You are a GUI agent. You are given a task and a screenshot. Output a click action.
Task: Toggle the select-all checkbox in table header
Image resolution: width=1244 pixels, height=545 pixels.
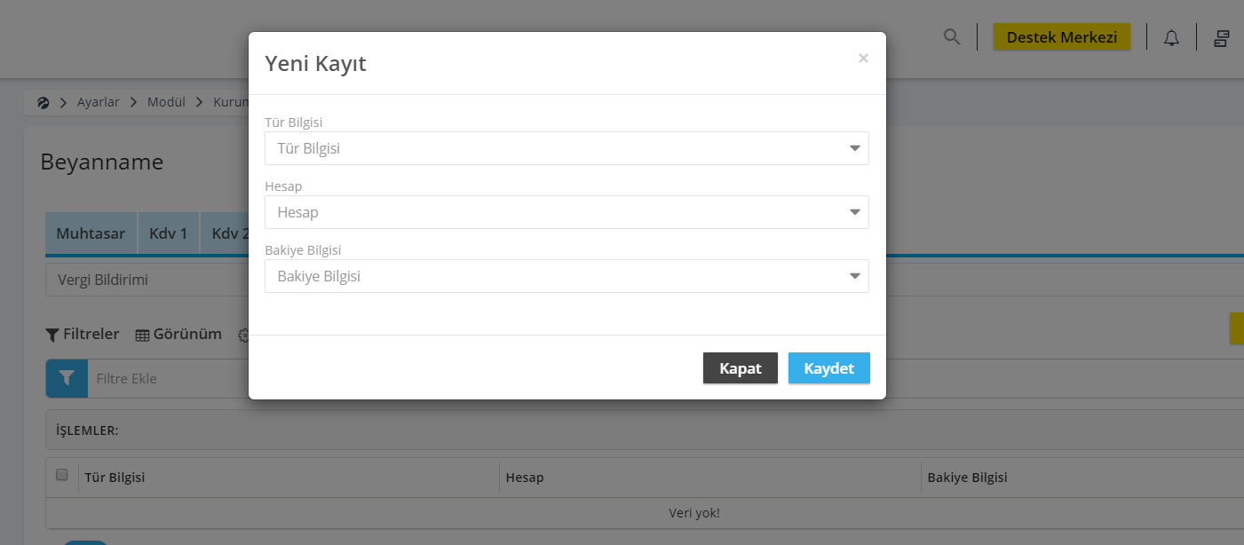pos(62,475)
